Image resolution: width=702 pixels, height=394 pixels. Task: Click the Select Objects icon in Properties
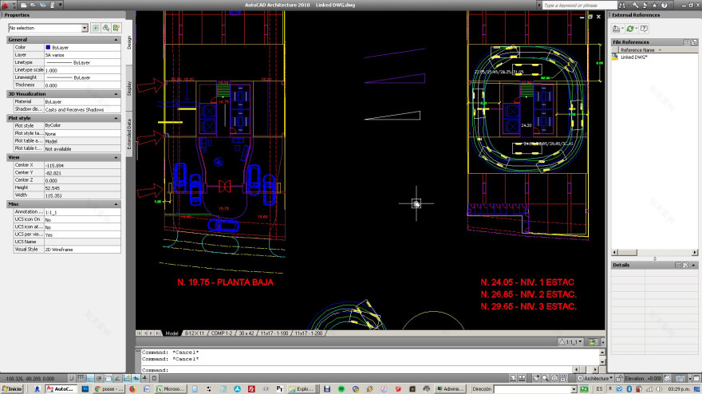click(105, 28)
